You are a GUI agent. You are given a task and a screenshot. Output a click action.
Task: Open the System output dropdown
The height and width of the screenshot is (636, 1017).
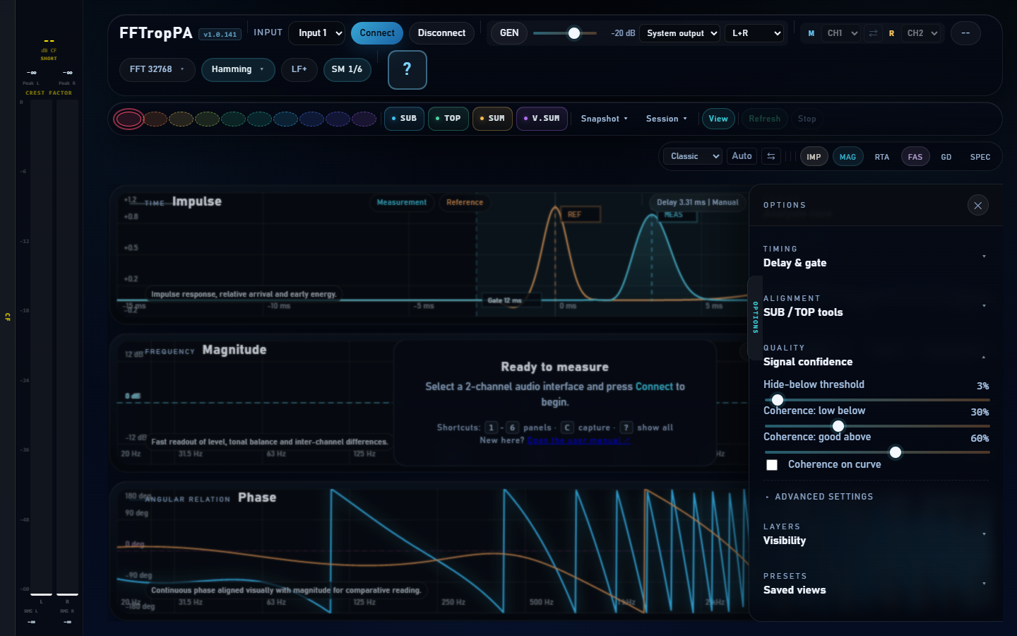(x=680, y=33)
